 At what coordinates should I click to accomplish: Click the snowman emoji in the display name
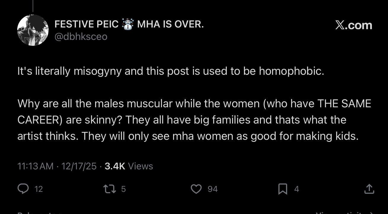tap(128, 25)
